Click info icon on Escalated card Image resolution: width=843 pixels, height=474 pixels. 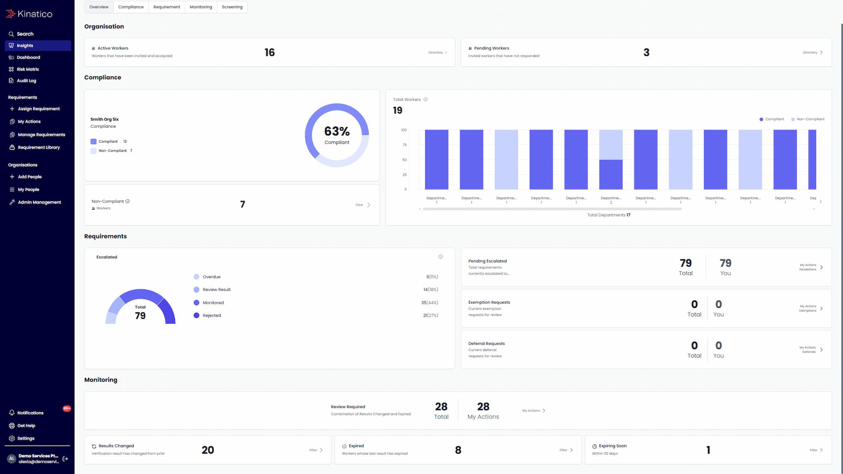point(440,257)
